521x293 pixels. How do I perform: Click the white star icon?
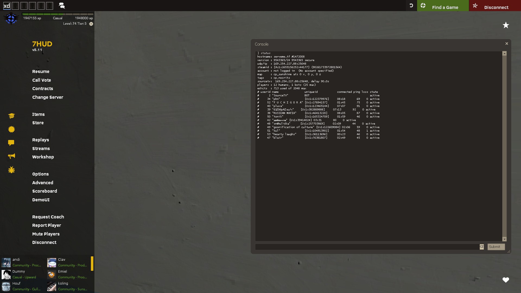(506, 25)
